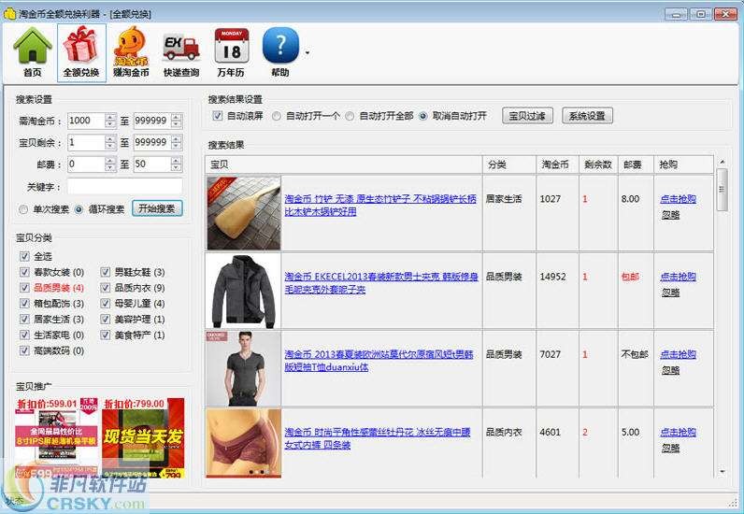744x514 pixels.
Task: Click the bamboo spatula product thumbnail
Action: (244, 213)
